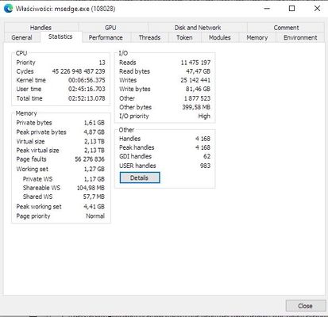Click the Details button under handles
This screenshot has width=328, height=317.
[140, 178]
